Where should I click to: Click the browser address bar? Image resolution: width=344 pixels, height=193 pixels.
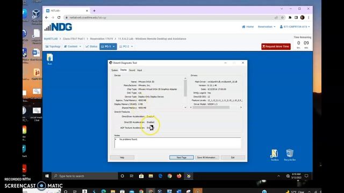(x=171, y=18)
